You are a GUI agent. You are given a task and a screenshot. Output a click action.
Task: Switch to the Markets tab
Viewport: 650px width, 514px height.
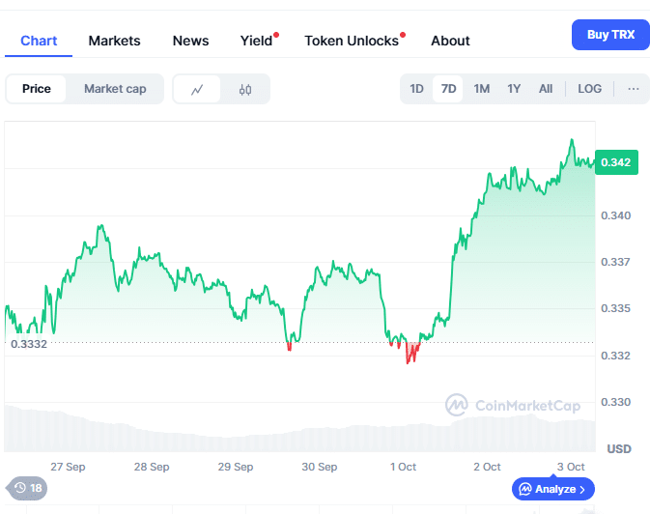click(114, 41)
